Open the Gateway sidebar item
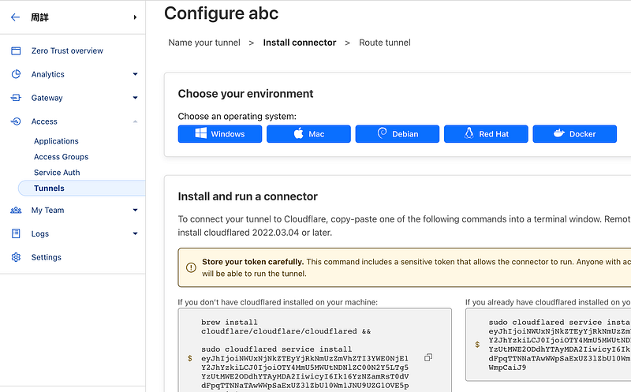Screen dimensions: 631x392 (x=47, y=98)
